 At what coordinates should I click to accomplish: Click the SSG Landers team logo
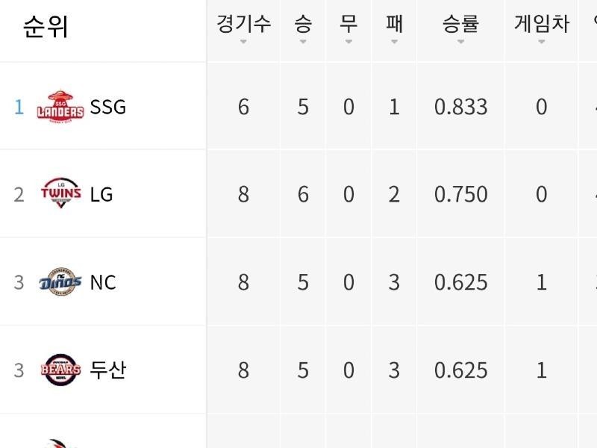click(x=60, y=107)
